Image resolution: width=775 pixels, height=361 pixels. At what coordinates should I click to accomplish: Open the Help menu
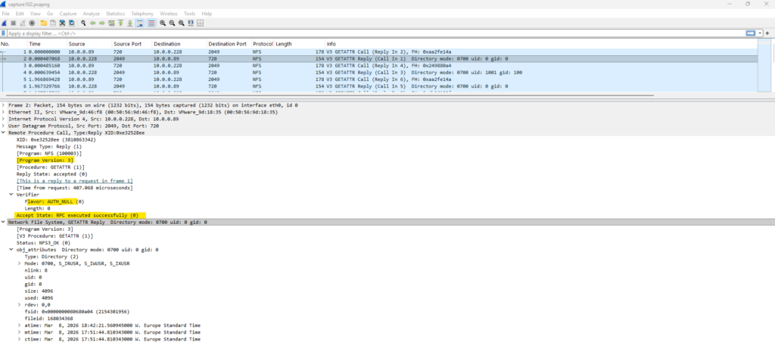(207, 14)
